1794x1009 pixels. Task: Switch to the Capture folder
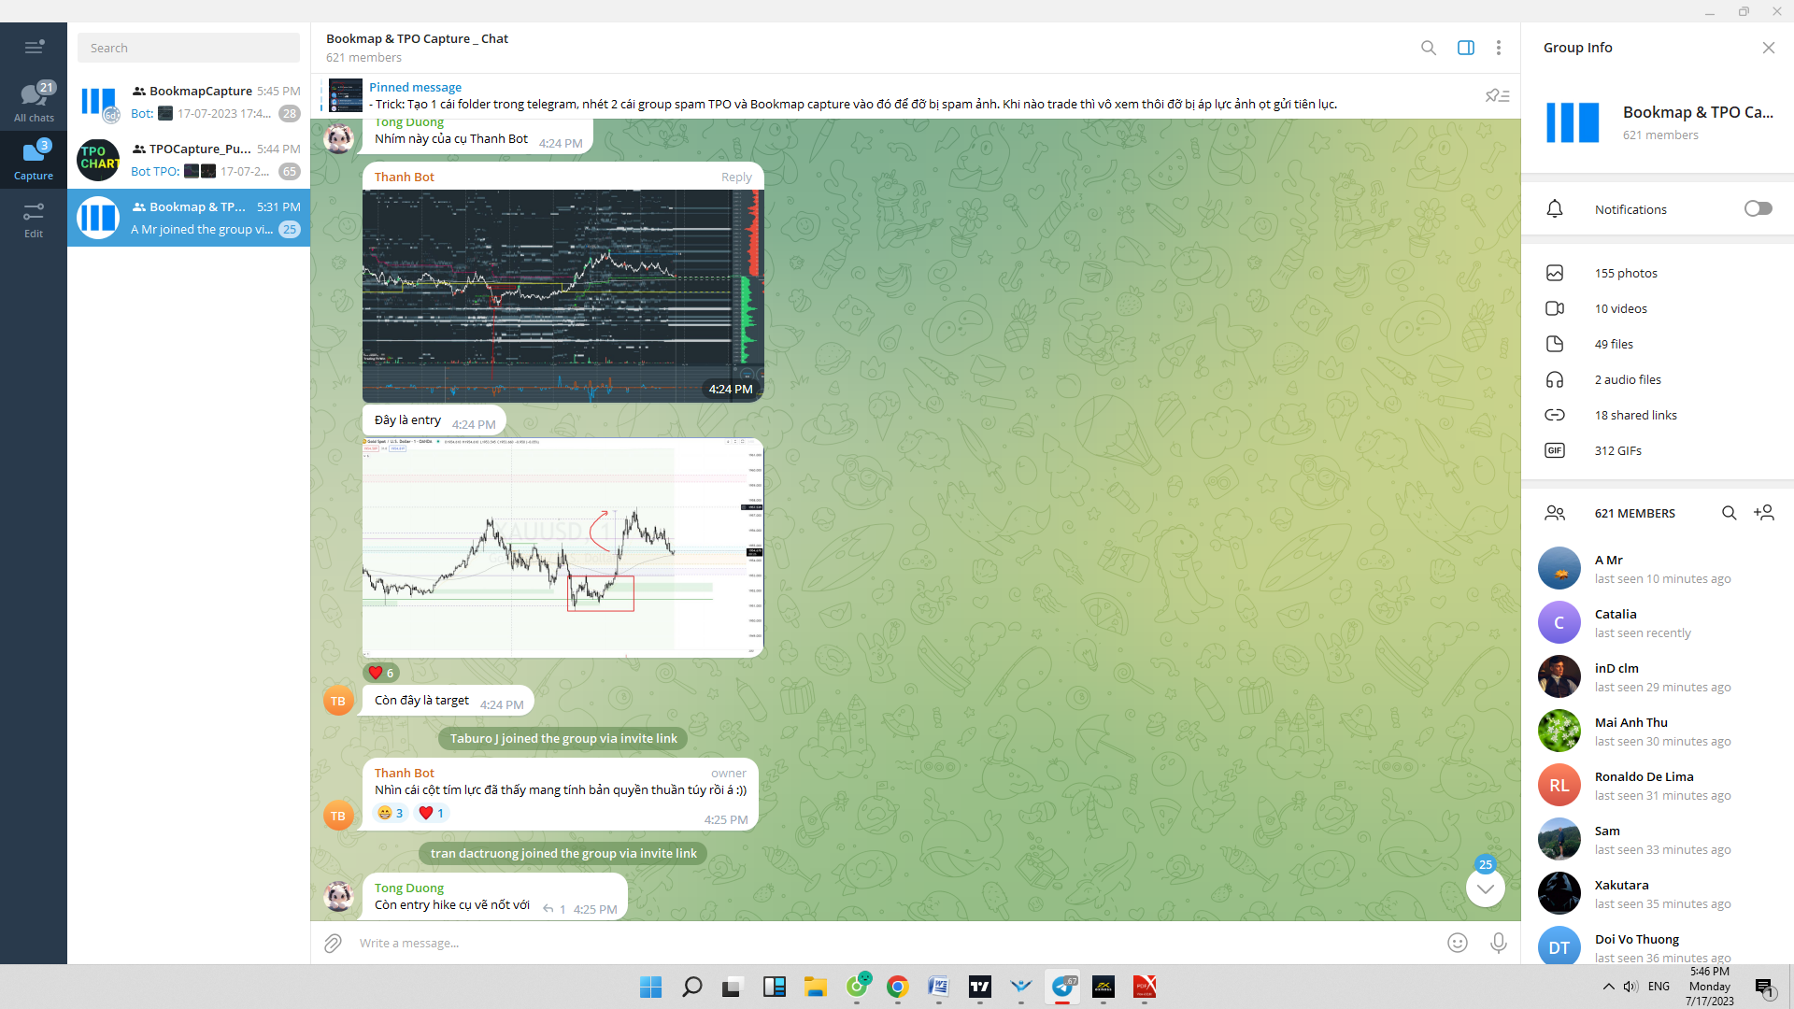pos(34,160)
